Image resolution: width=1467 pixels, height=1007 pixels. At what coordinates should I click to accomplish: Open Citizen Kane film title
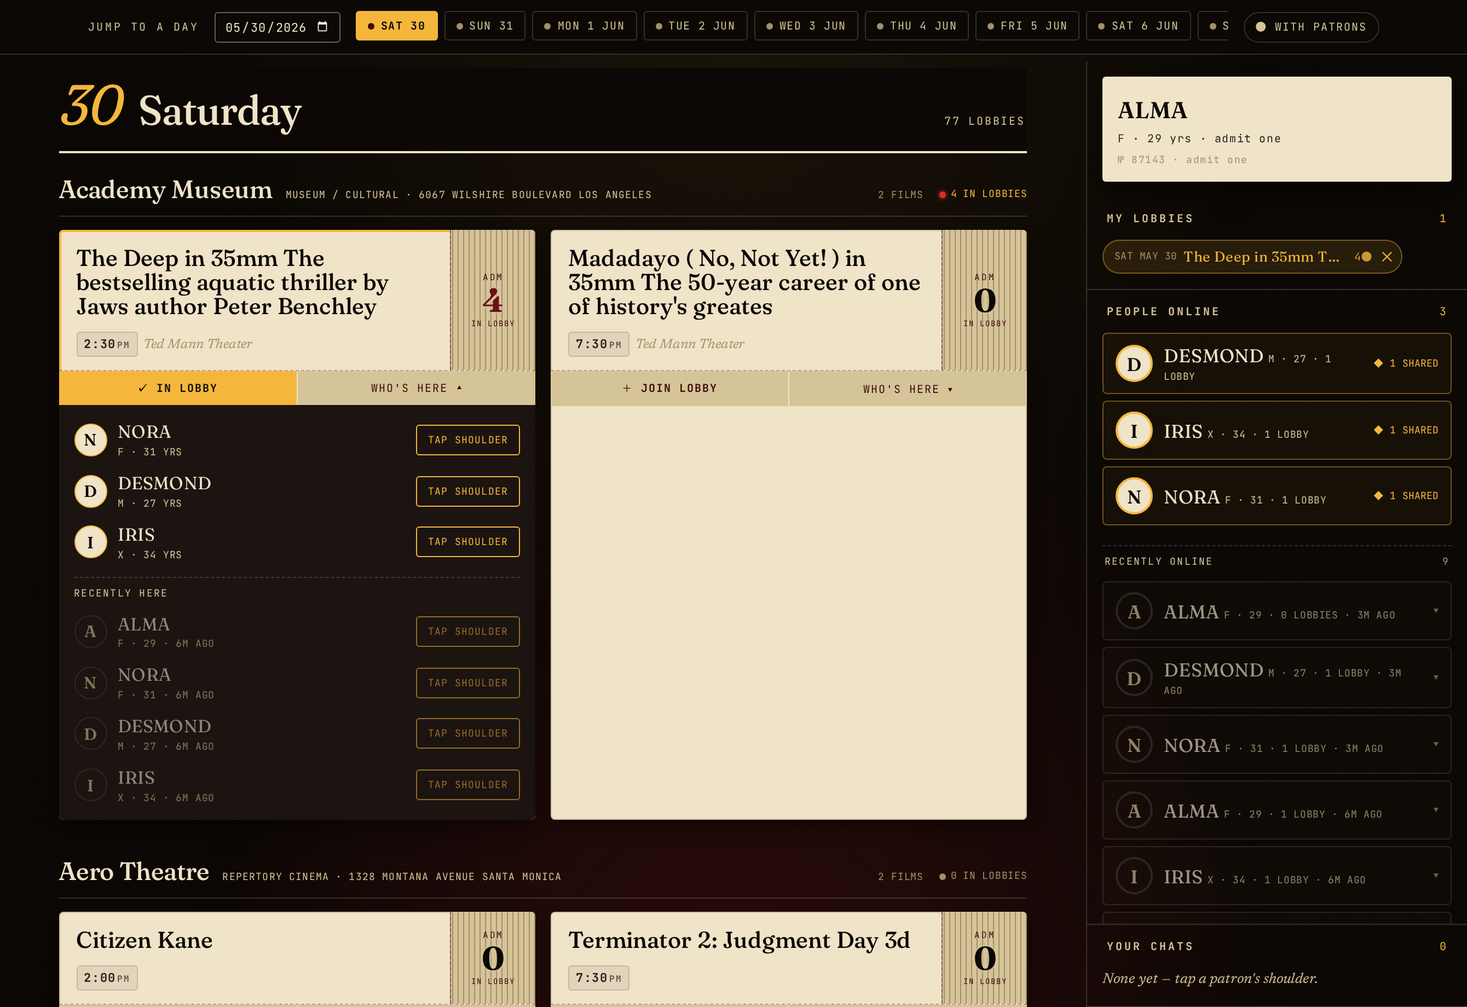(145, 940)
